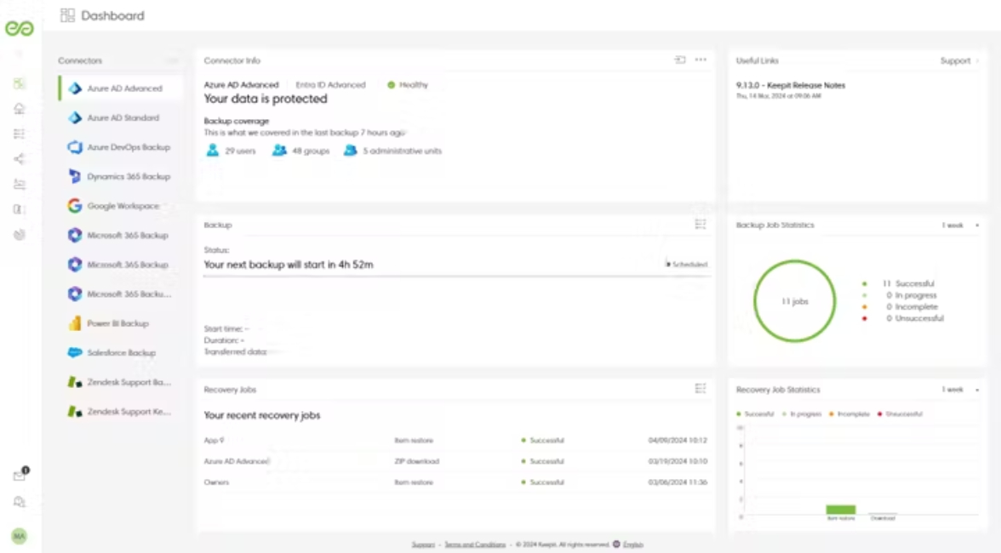Open the list view icon in Backup panel
Screen dimensions: 1001x553
coord(701,225)
